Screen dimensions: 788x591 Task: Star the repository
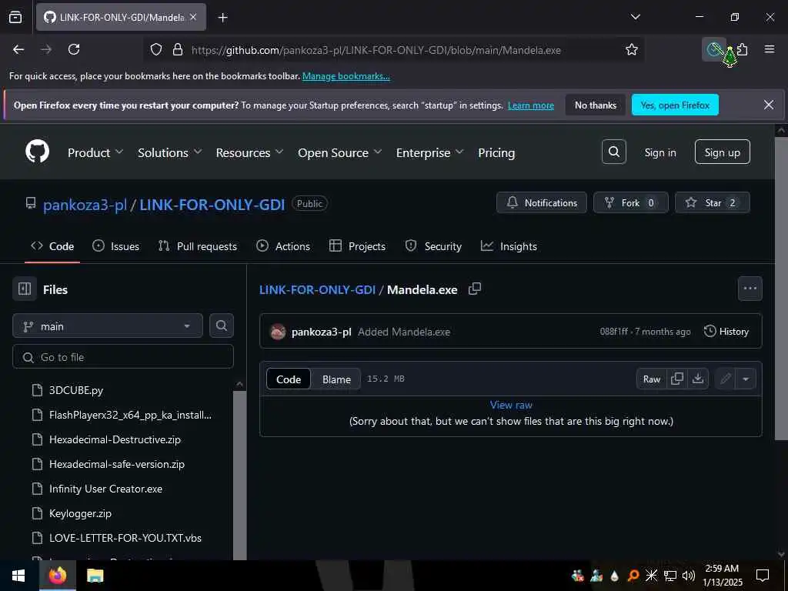(x=712, y=202)
